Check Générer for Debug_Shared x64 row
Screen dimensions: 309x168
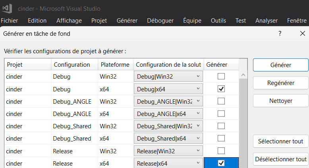(x=221, y=139)
